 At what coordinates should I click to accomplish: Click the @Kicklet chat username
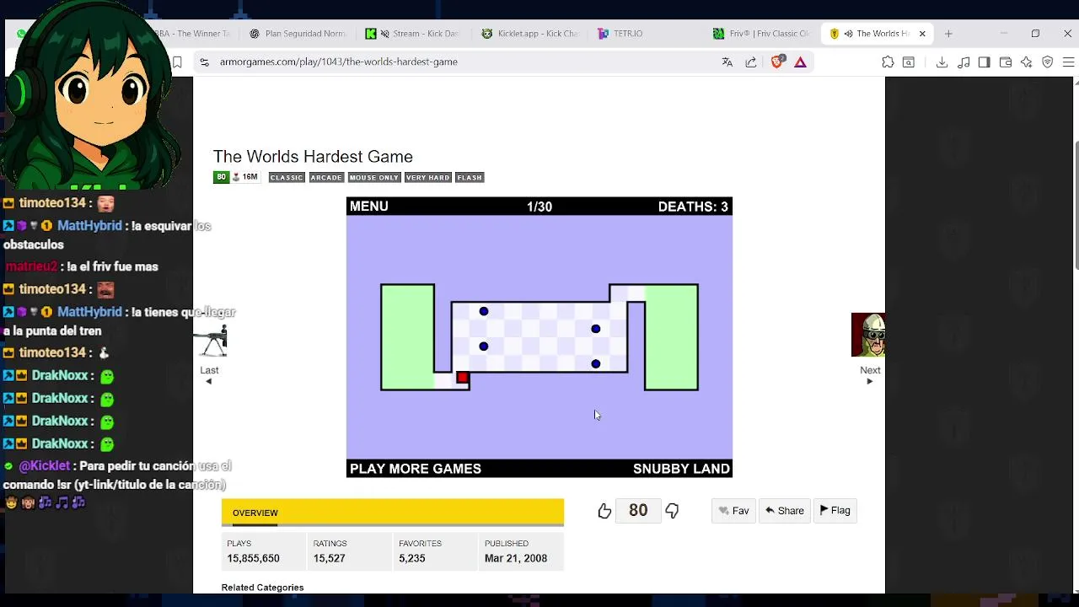pos(44,466)
